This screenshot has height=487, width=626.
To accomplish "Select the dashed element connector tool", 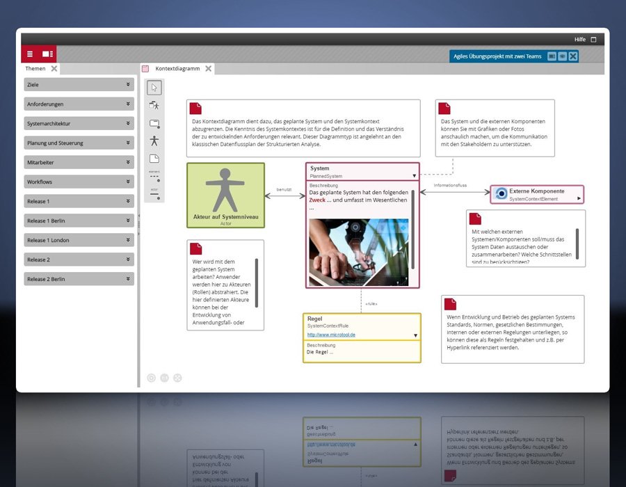I will [x=154, y=176].
